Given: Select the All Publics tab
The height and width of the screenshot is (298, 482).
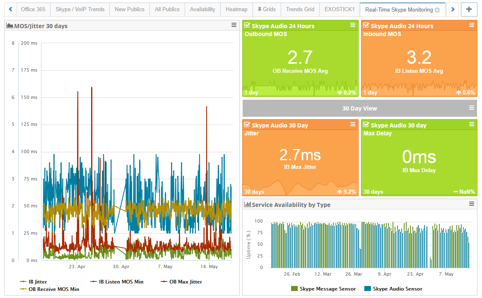Looking at the screenshot, I should click(167, 10).
